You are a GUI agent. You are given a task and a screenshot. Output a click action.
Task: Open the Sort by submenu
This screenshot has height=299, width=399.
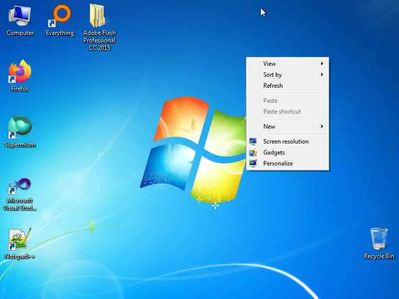coord(288,74)
